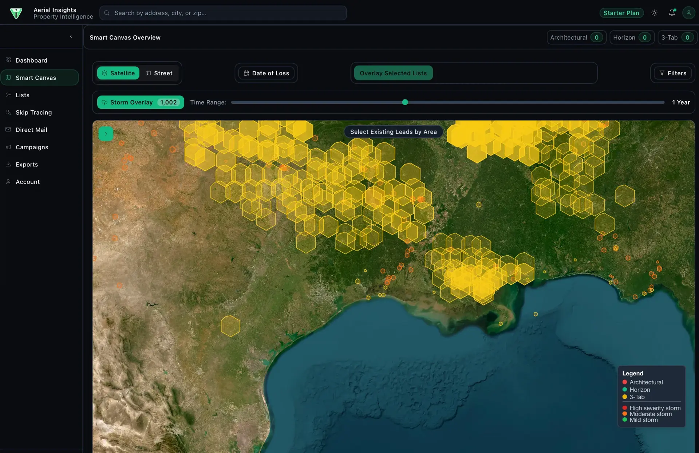Click the 1 Year time range label
The width and height of the screenshot is (699, 453).
coord(681,102)
